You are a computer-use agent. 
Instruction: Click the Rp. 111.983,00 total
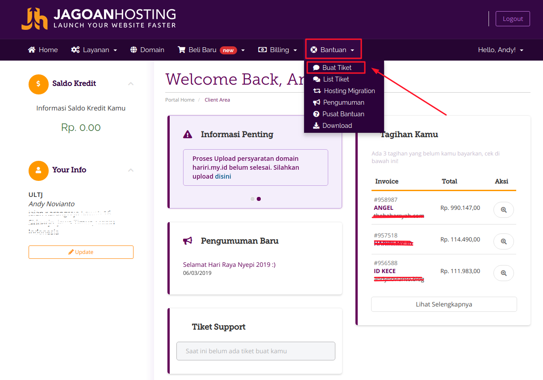(460, 271)
